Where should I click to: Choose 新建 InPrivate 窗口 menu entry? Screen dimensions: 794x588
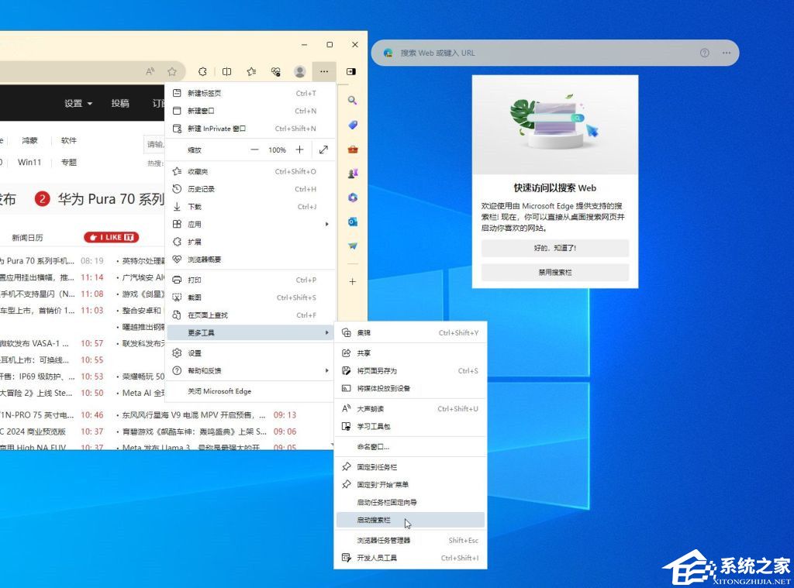coord(250,129)
